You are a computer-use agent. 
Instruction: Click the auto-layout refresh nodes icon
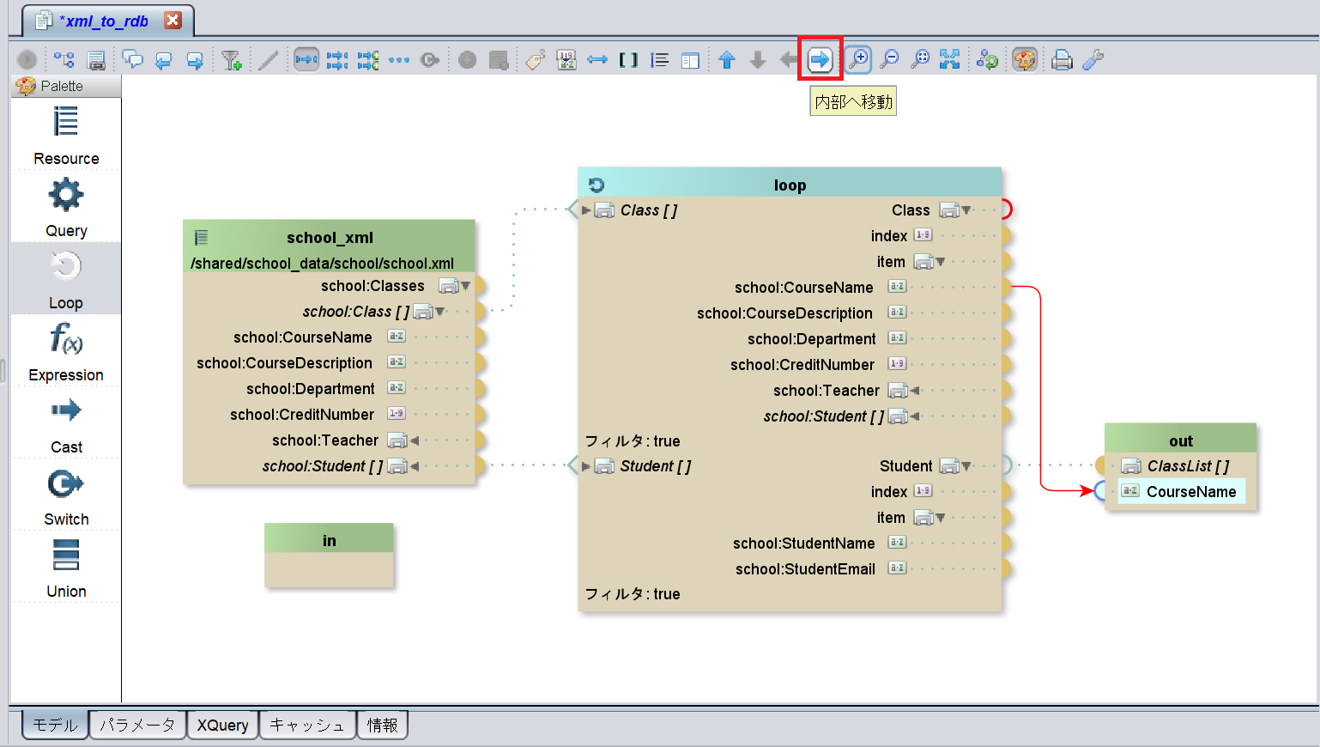tap(988, 59)
